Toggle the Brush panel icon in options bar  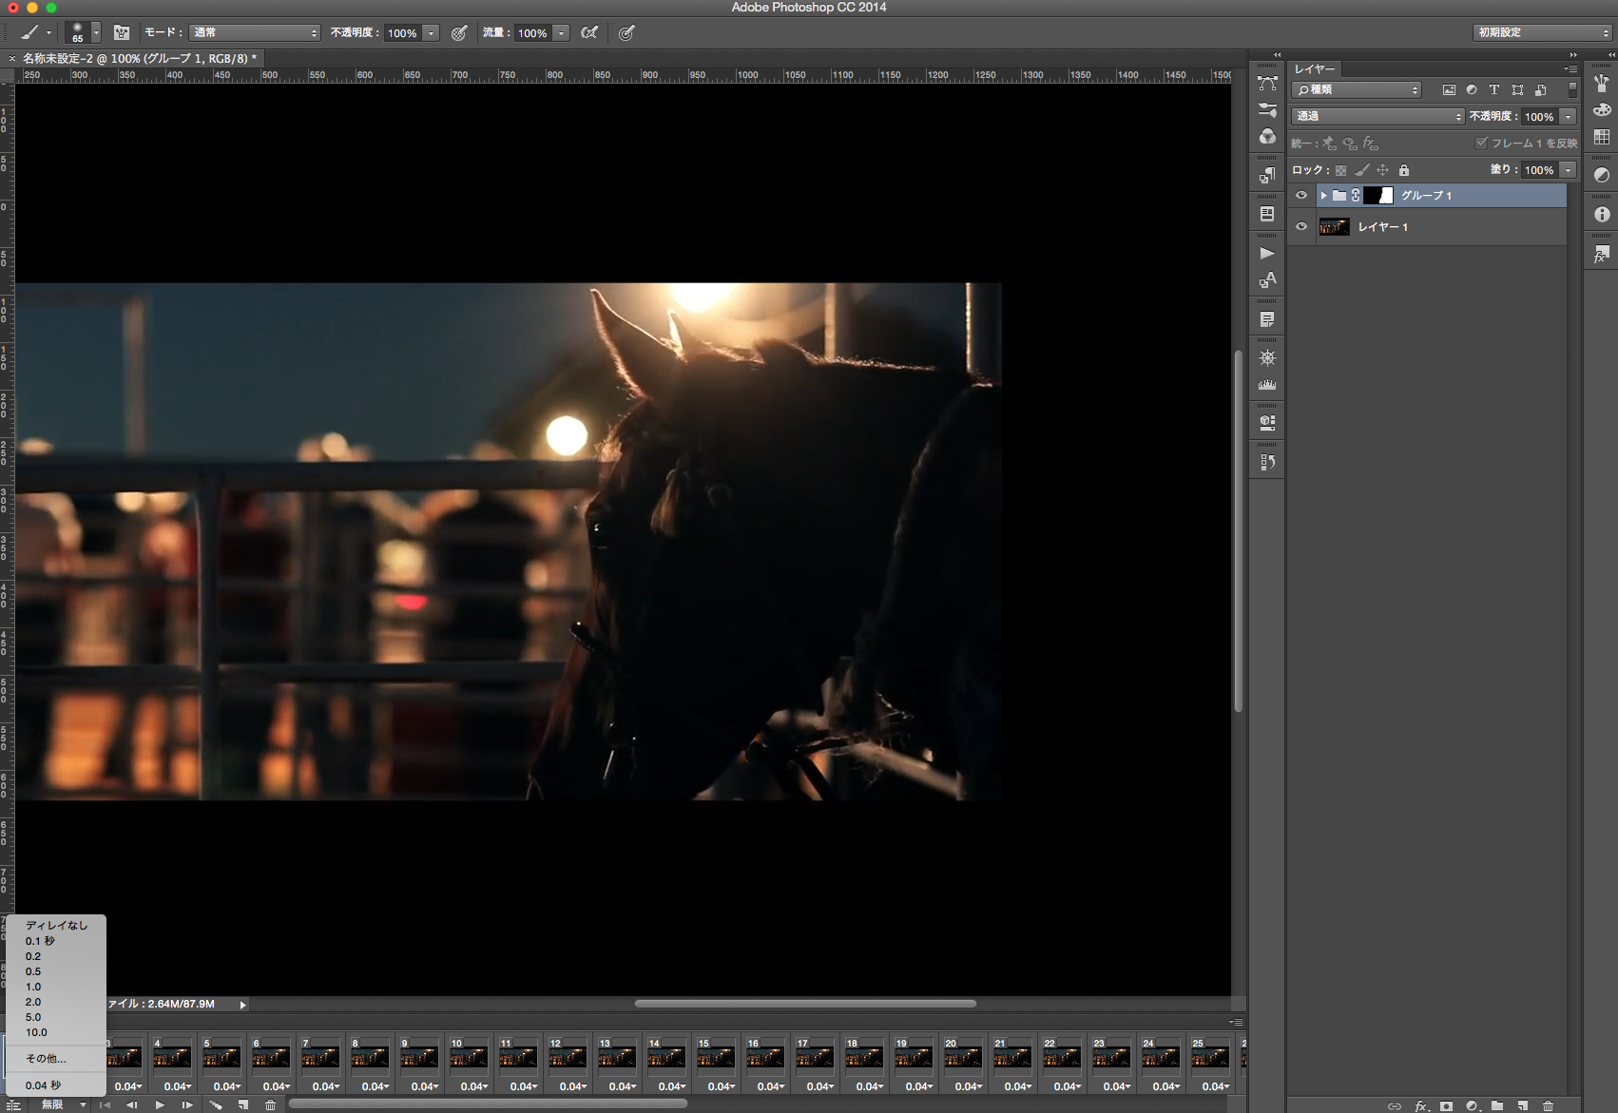click(x=122, y=32)
